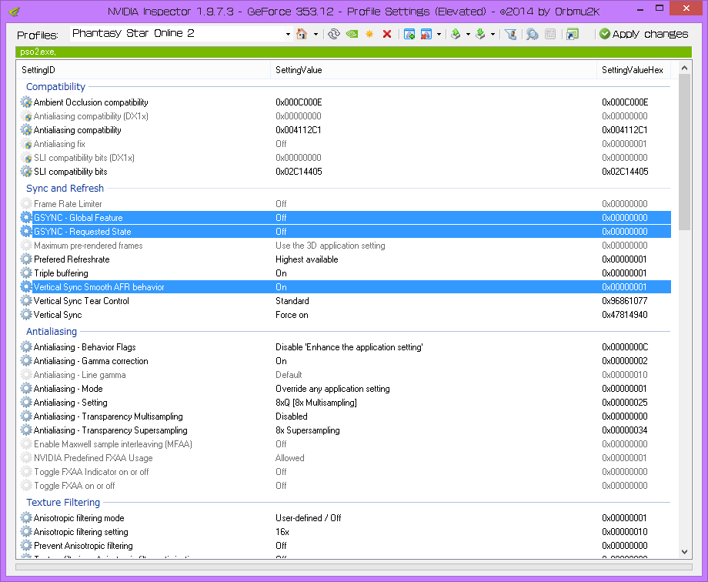Click the gear icon beside Prefered Refreshrate
The width and height of the screenshot is (708, 582).
coord(26,259)
